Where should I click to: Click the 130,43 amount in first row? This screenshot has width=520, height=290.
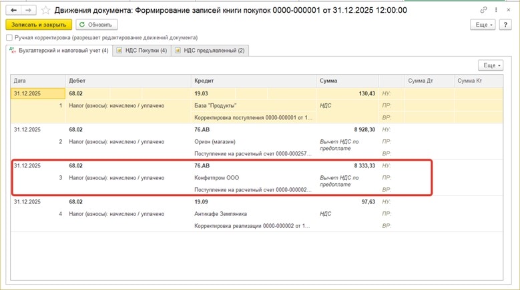[366, 94]
